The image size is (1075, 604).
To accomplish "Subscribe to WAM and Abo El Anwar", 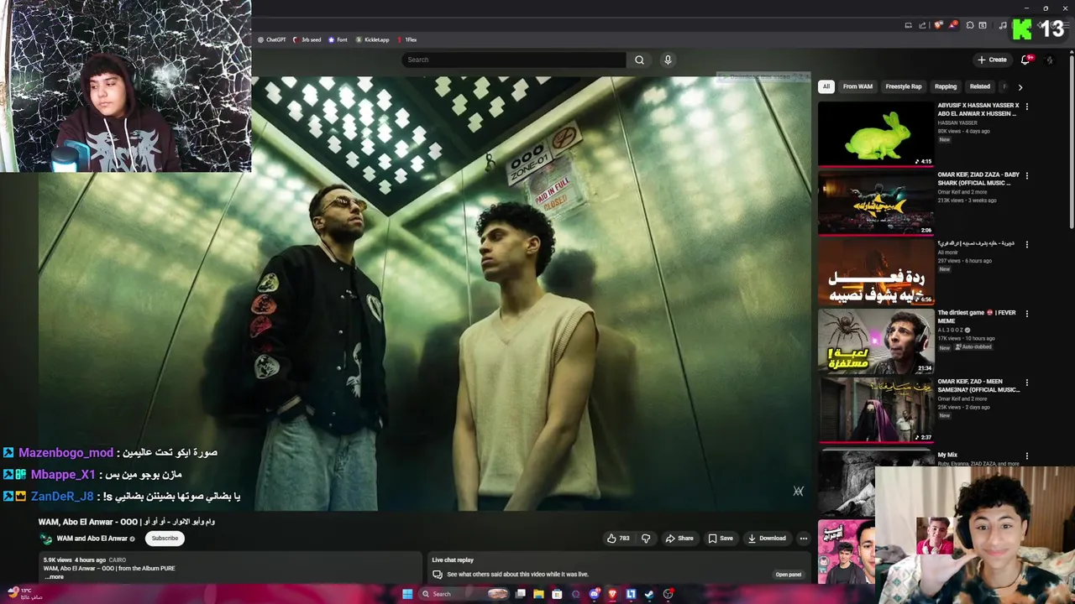I will [165, 539].
